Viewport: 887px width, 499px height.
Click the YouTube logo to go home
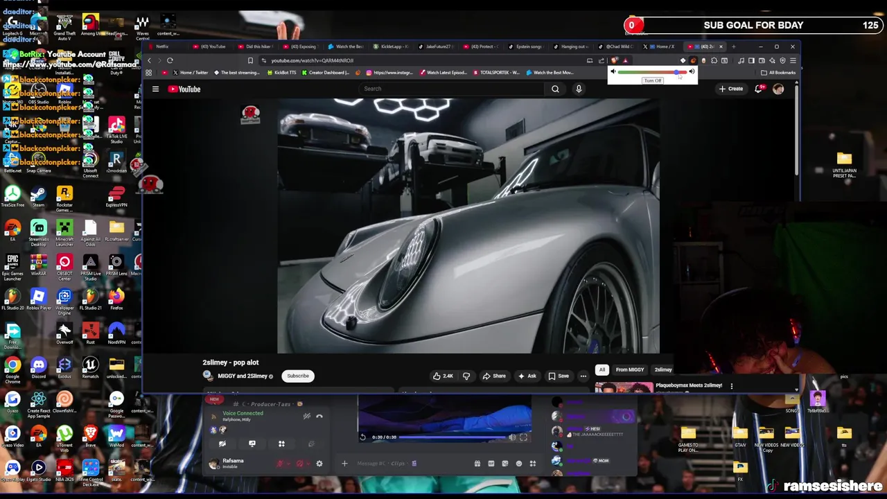tap(184, 89)
